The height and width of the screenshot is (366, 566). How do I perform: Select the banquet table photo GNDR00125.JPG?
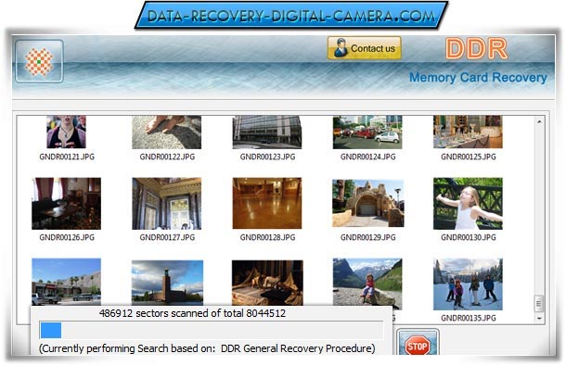[468, 132]
